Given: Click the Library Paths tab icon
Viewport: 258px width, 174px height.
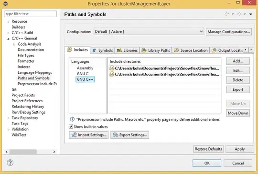Looking at the screenshot, I should (x=144, y=50).
